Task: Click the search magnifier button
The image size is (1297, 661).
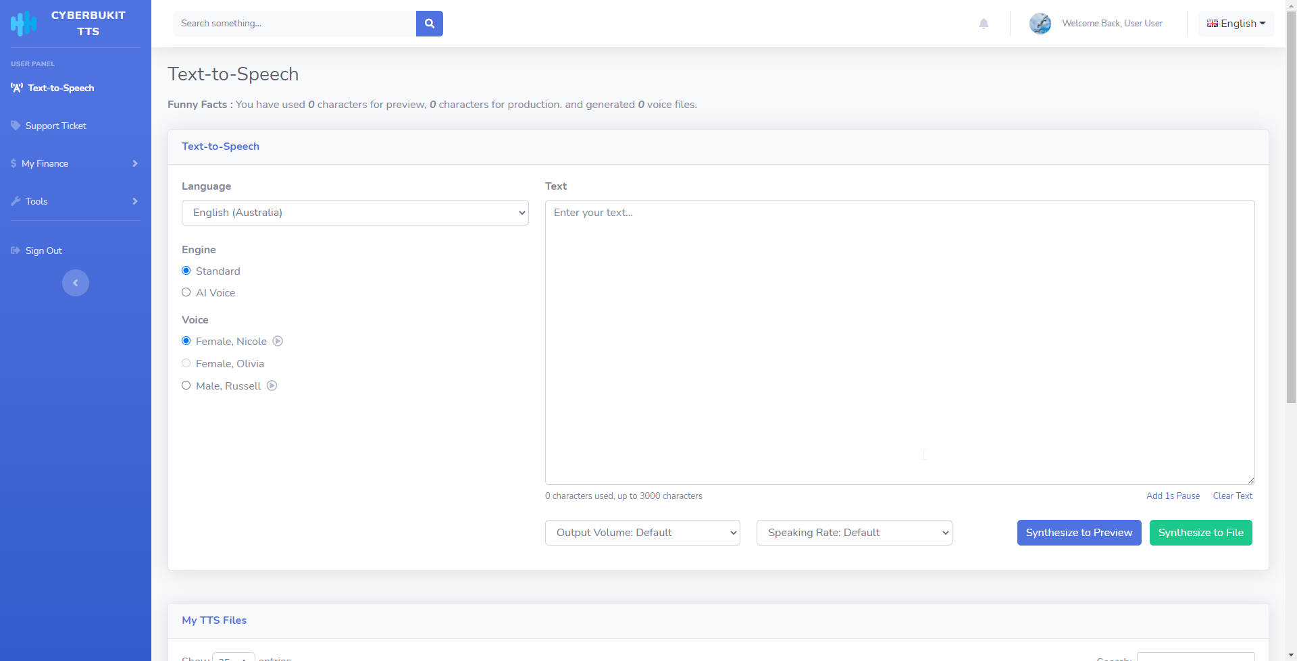Action: [x=429, y=23]
